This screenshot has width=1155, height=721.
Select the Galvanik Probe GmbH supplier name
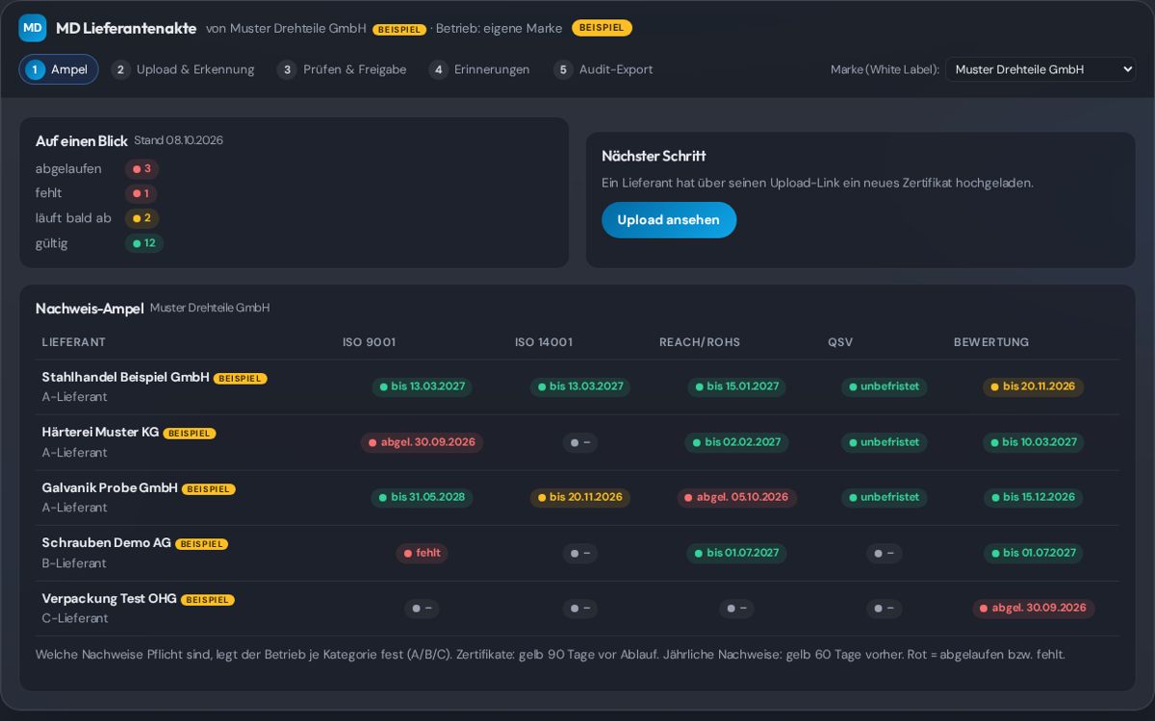click(110, 488)
